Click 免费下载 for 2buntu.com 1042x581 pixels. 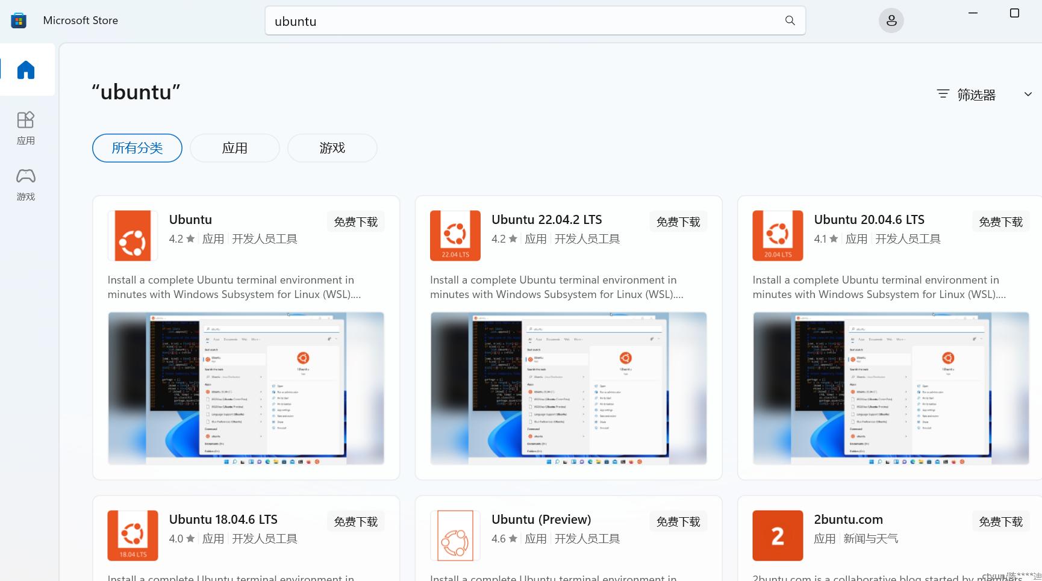[x=1001, y=521]
